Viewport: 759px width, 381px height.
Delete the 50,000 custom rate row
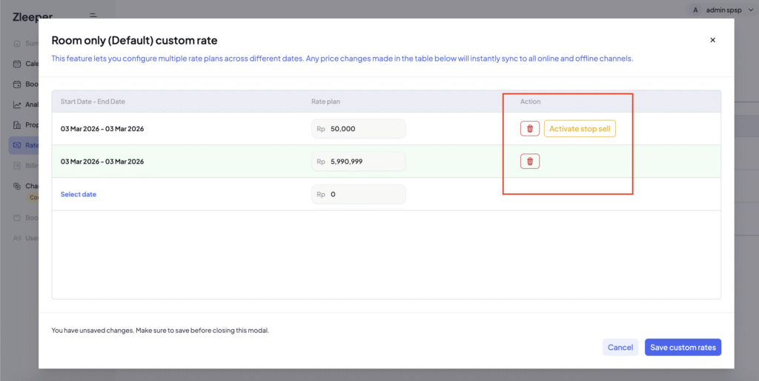529,129
